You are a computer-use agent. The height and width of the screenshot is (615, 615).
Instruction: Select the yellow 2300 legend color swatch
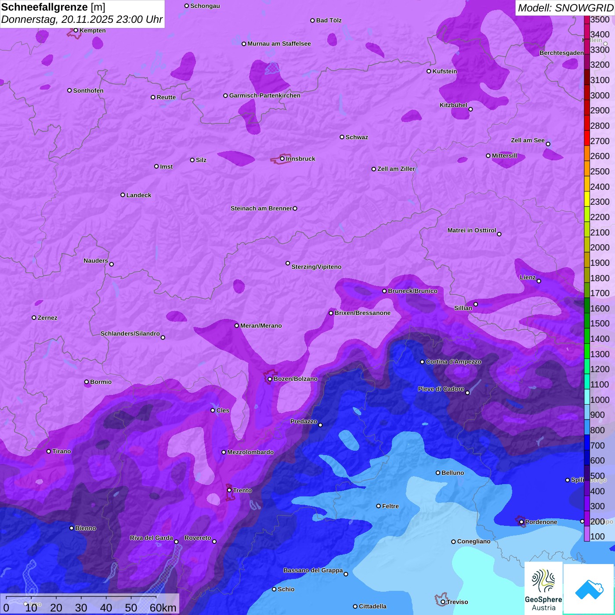tap(587, 199)
